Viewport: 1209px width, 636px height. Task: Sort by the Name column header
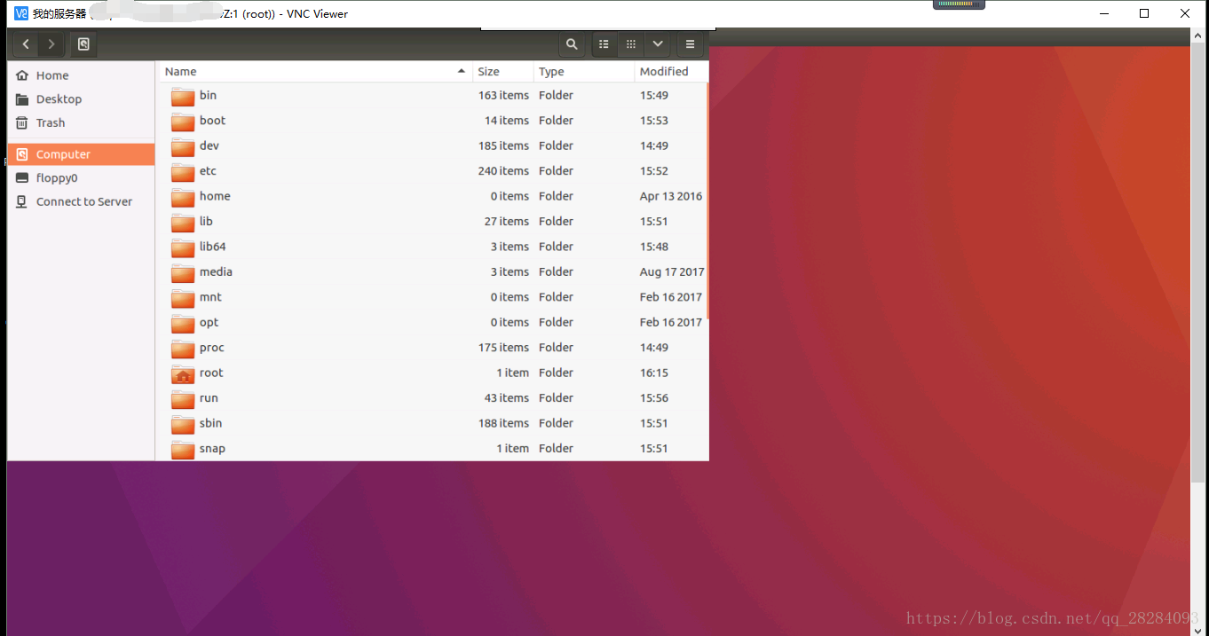[x=315, y=72]
